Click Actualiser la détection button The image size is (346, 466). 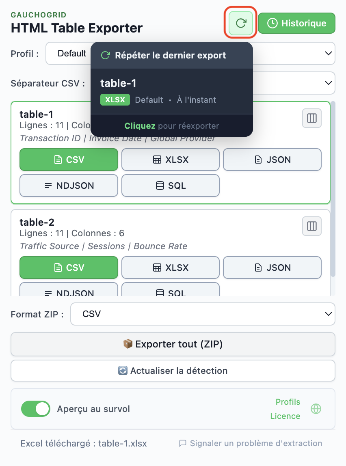(173, 371)
